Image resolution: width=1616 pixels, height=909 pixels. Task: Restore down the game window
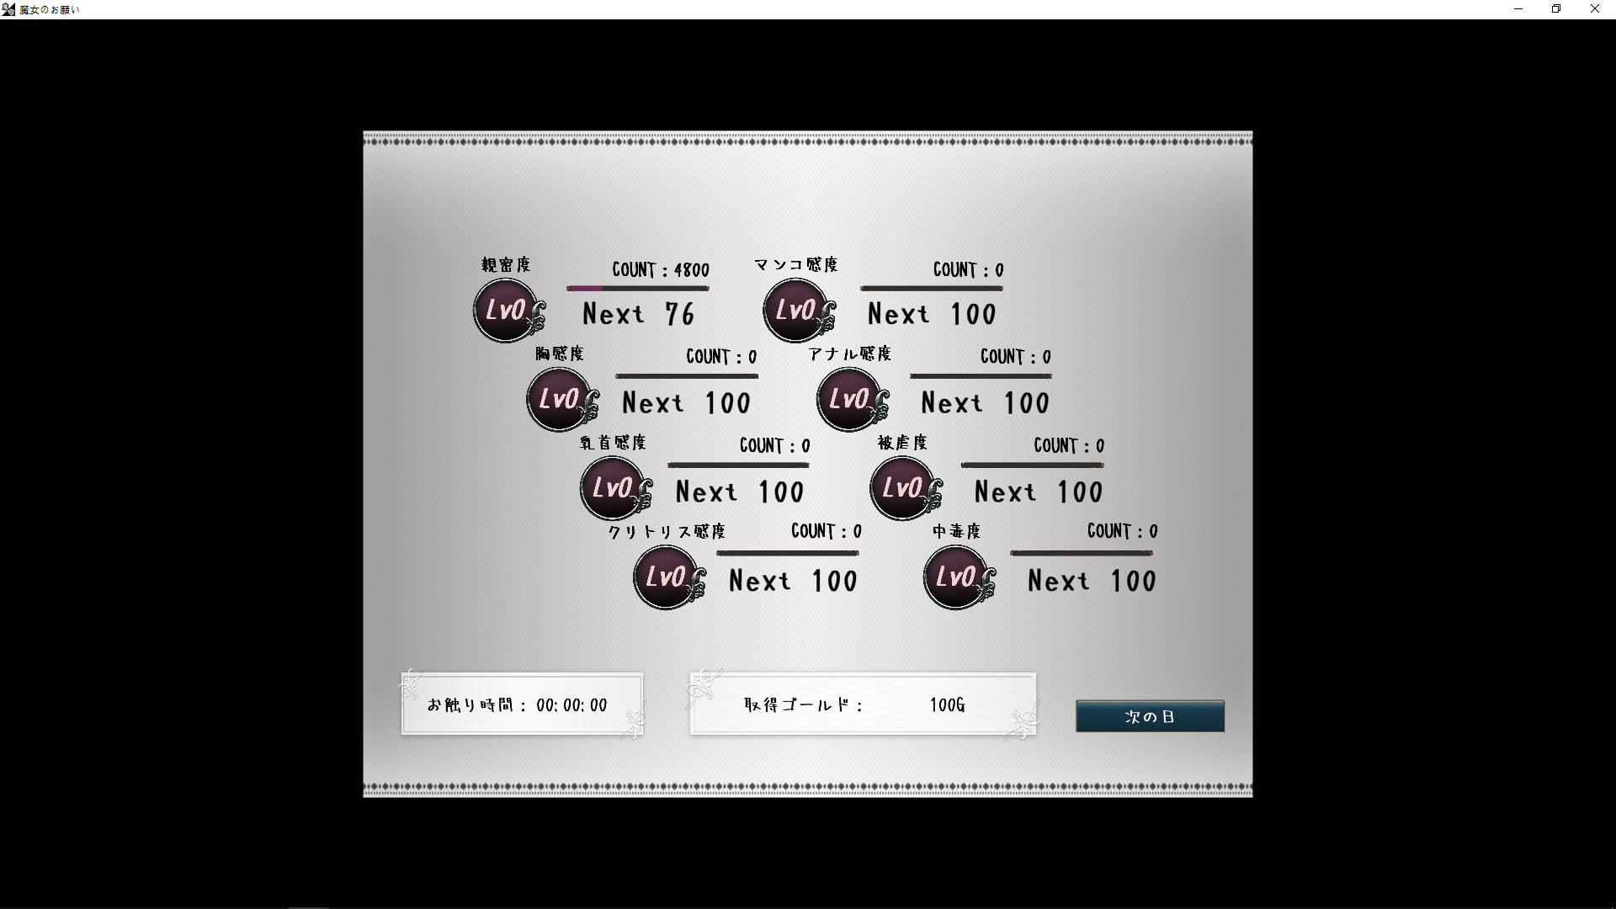point(1556,9)
